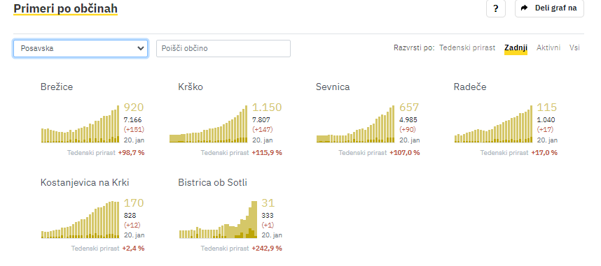Click the Primeri po občinah heading
The image size is (601, 266).
point(66,8)
